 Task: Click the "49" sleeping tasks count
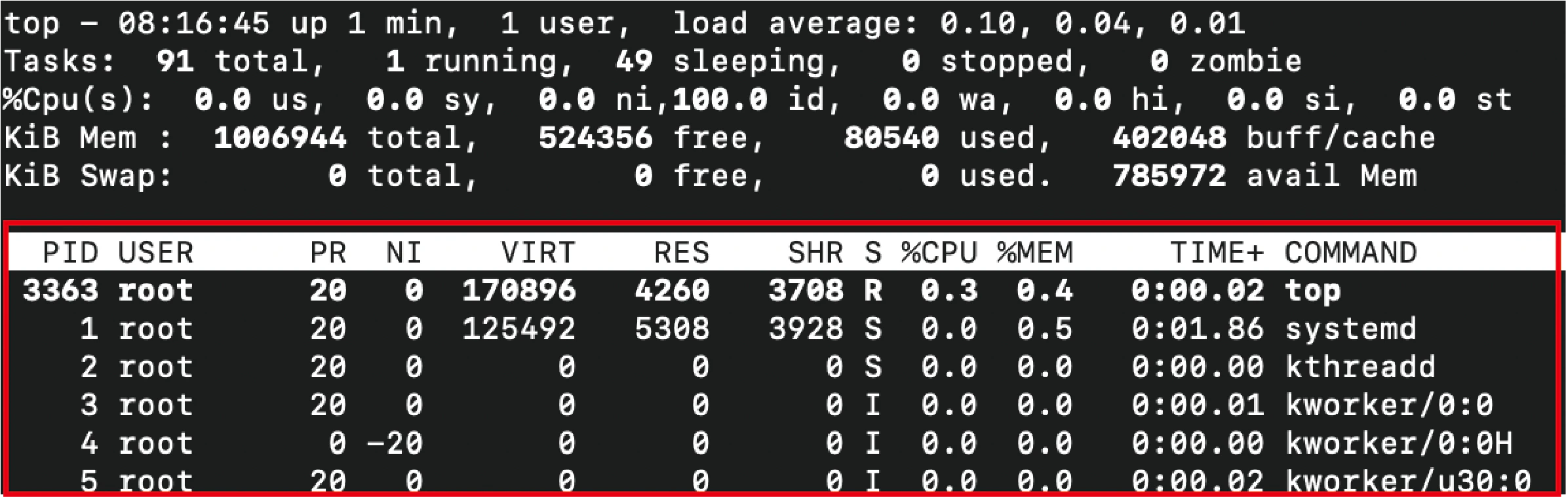coord(634,62)
